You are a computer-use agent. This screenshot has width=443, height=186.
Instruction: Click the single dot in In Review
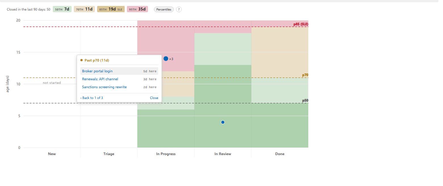click(223, 122)
